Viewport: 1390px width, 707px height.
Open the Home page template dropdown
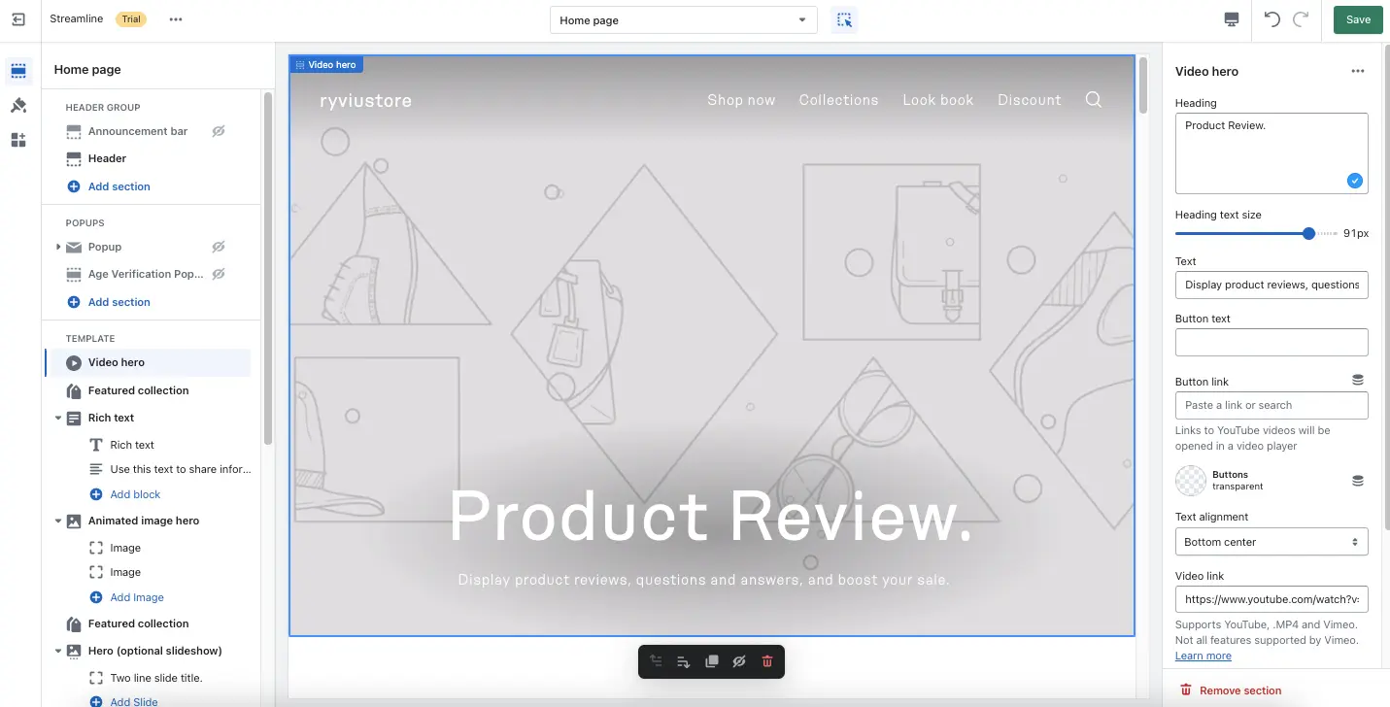683,19
